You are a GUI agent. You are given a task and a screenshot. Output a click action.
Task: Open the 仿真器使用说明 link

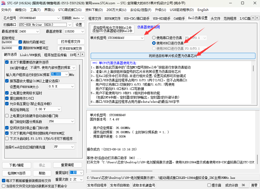[x=149, y=27]
